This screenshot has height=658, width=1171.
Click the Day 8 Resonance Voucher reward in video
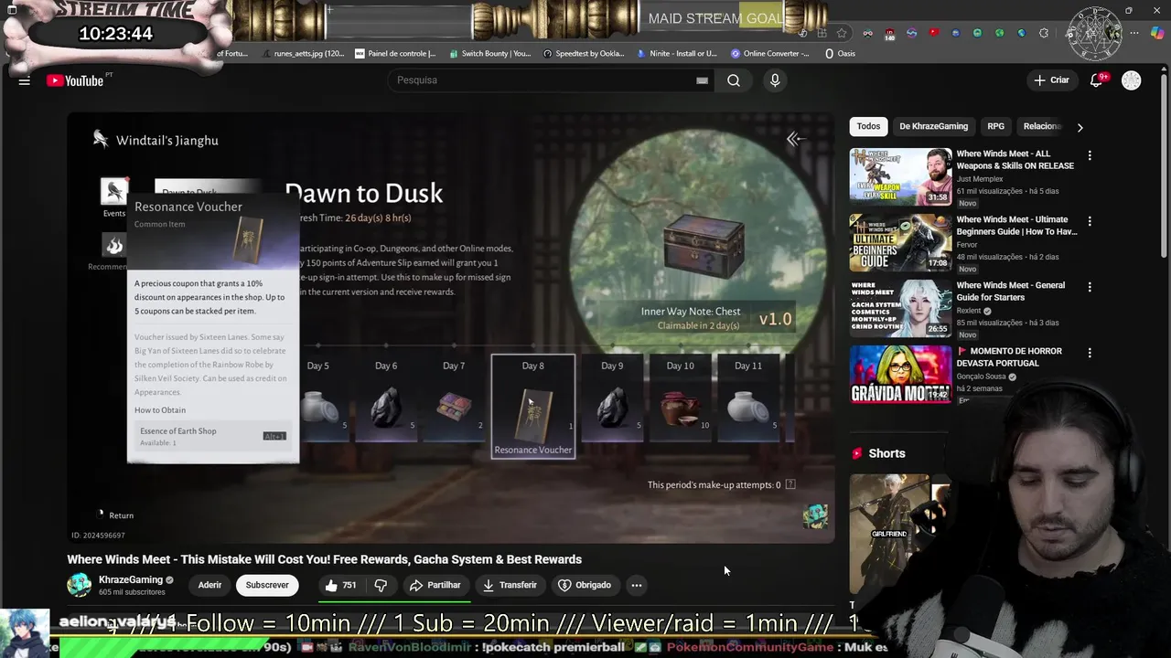click(x=533, y=407)
